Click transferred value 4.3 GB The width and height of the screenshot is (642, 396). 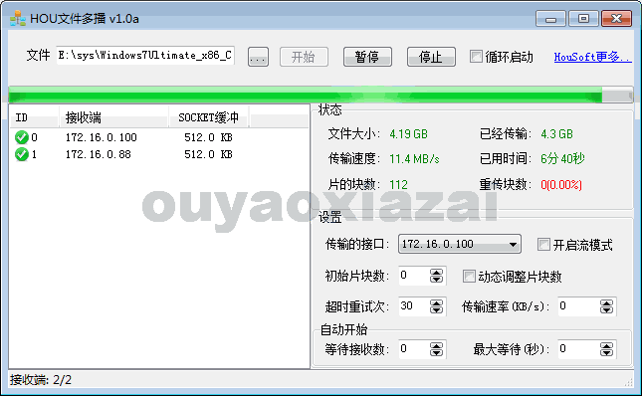point(556,134)
